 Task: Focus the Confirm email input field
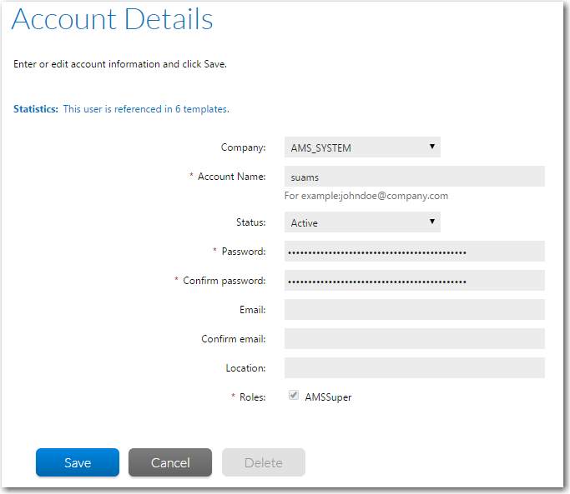tap(414, 339)
